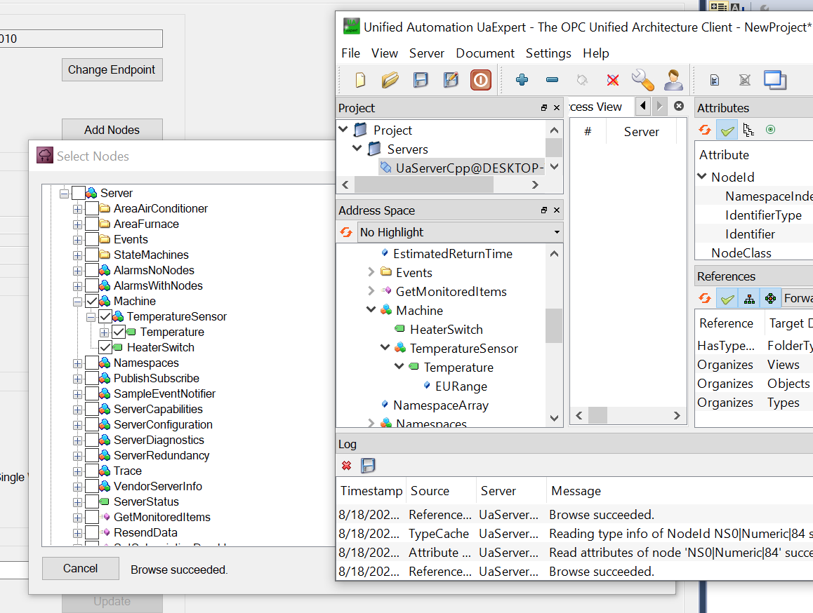Image resolution: width=813 pixels, height=613 pixels.
Task: Uncheck the HeaterSwitch checkbox
Action: pos(105,347)
